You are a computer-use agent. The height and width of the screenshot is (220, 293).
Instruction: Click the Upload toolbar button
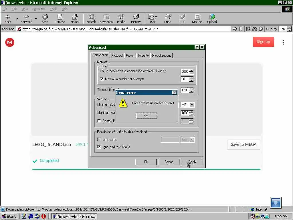(x=212, y=19)
